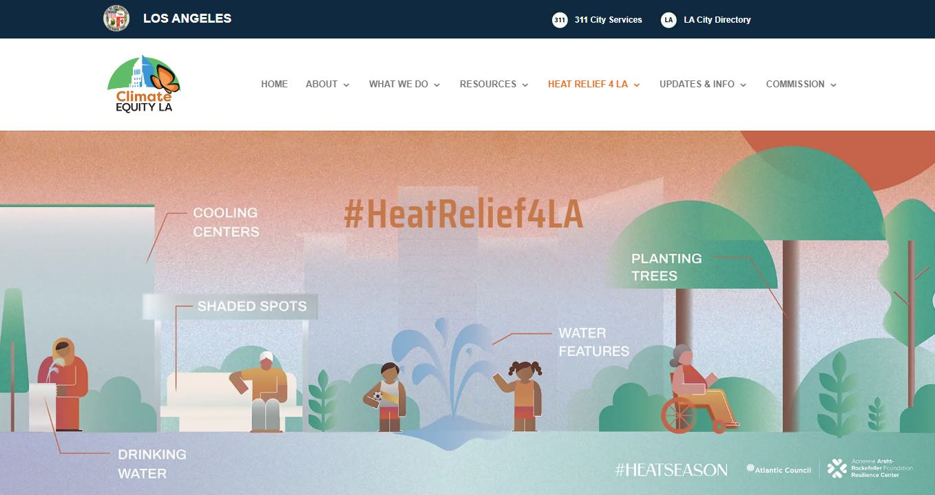Click the wheelchair user illustration
This screenshot has height=495, width=935.
coord(695,390)
